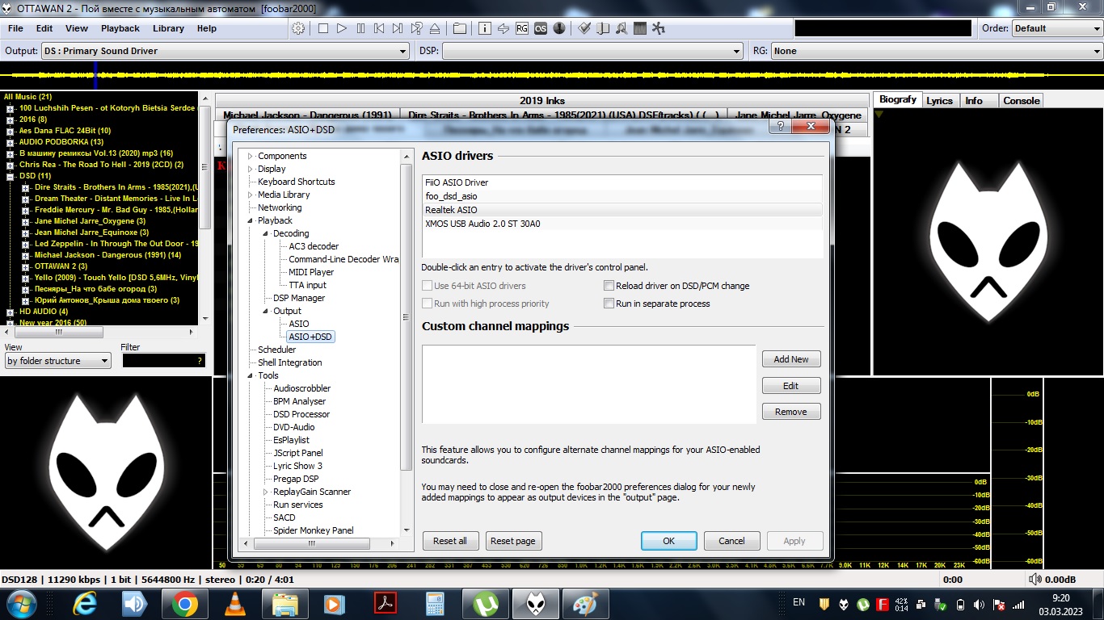Screen dimensions: 1104x620
Task: Open preferences gear icon in toolbar
Action: (x=298, y=28)
